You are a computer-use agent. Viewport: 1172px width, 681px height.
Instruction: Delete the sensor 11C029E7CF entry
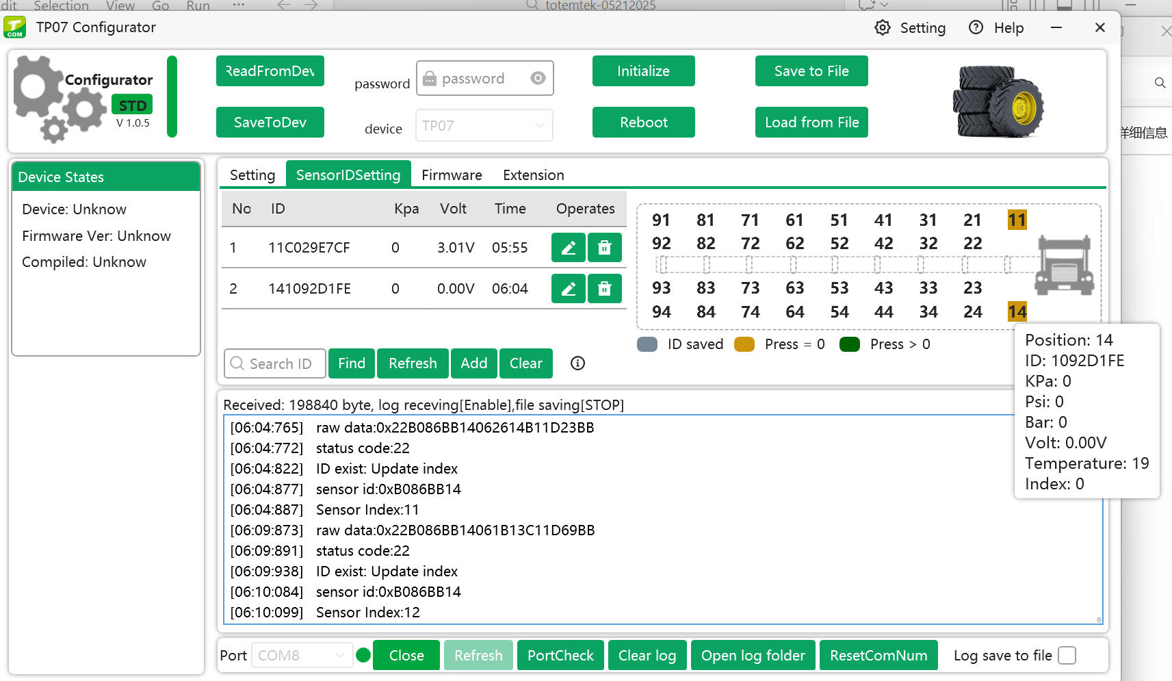(604, 247)
